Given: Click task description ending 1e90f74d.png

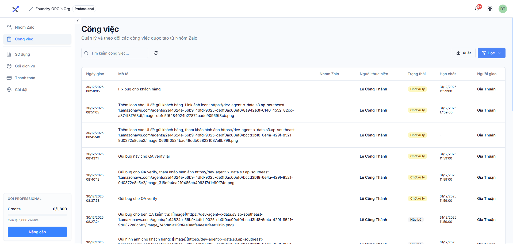Looking at the screenshot, I should (x=205, y=177).
